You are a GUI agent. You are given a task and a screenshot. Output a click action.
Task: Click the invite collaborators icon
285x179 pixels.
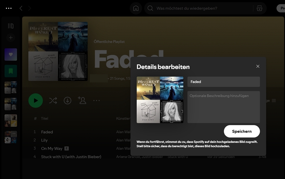(x=82, y=101)
